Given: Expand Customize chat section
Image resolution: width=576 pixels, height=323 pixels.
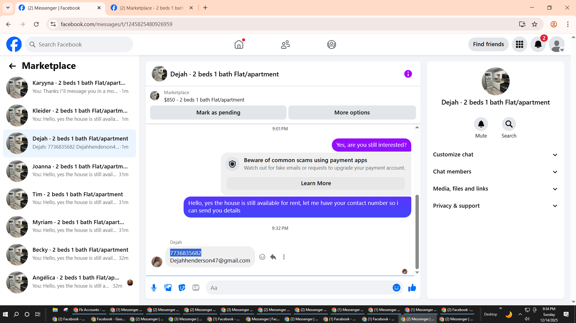Looking at the screenshot, I should click(x=496, y=155).
